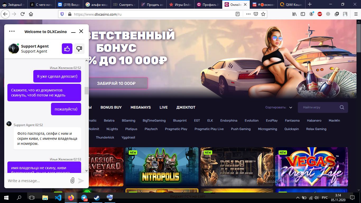This screenshot has height=203, width=361.
Task: Reload the page with the refresh icon
Action: [x=22, y=14]
